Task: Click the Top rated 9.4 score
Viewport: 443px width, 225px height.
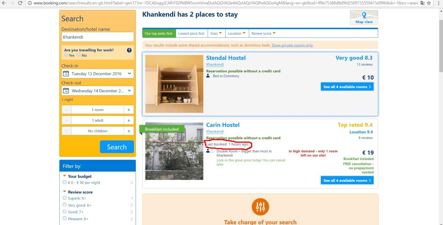Action: [355, 125]
